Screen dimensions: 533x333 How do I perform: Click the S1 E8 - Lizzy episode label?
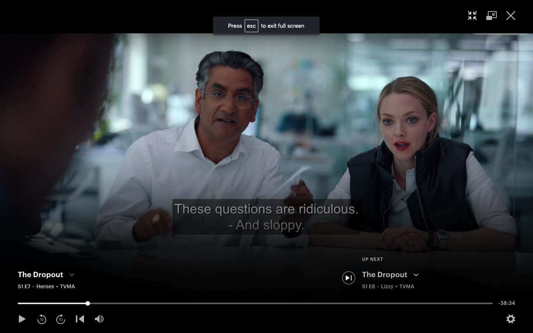(388, 286)
